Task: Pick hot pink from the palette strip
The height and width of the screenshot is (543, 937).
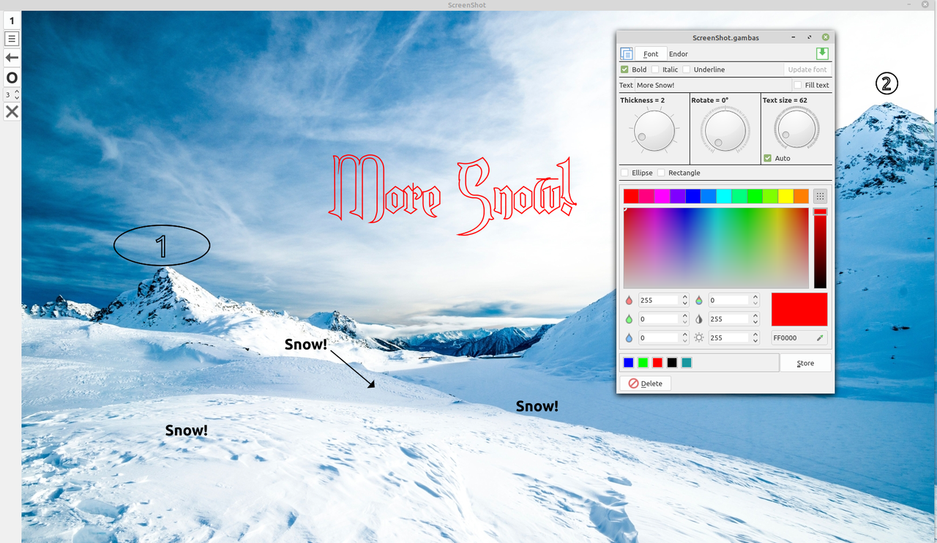Action: coord(646,196)
